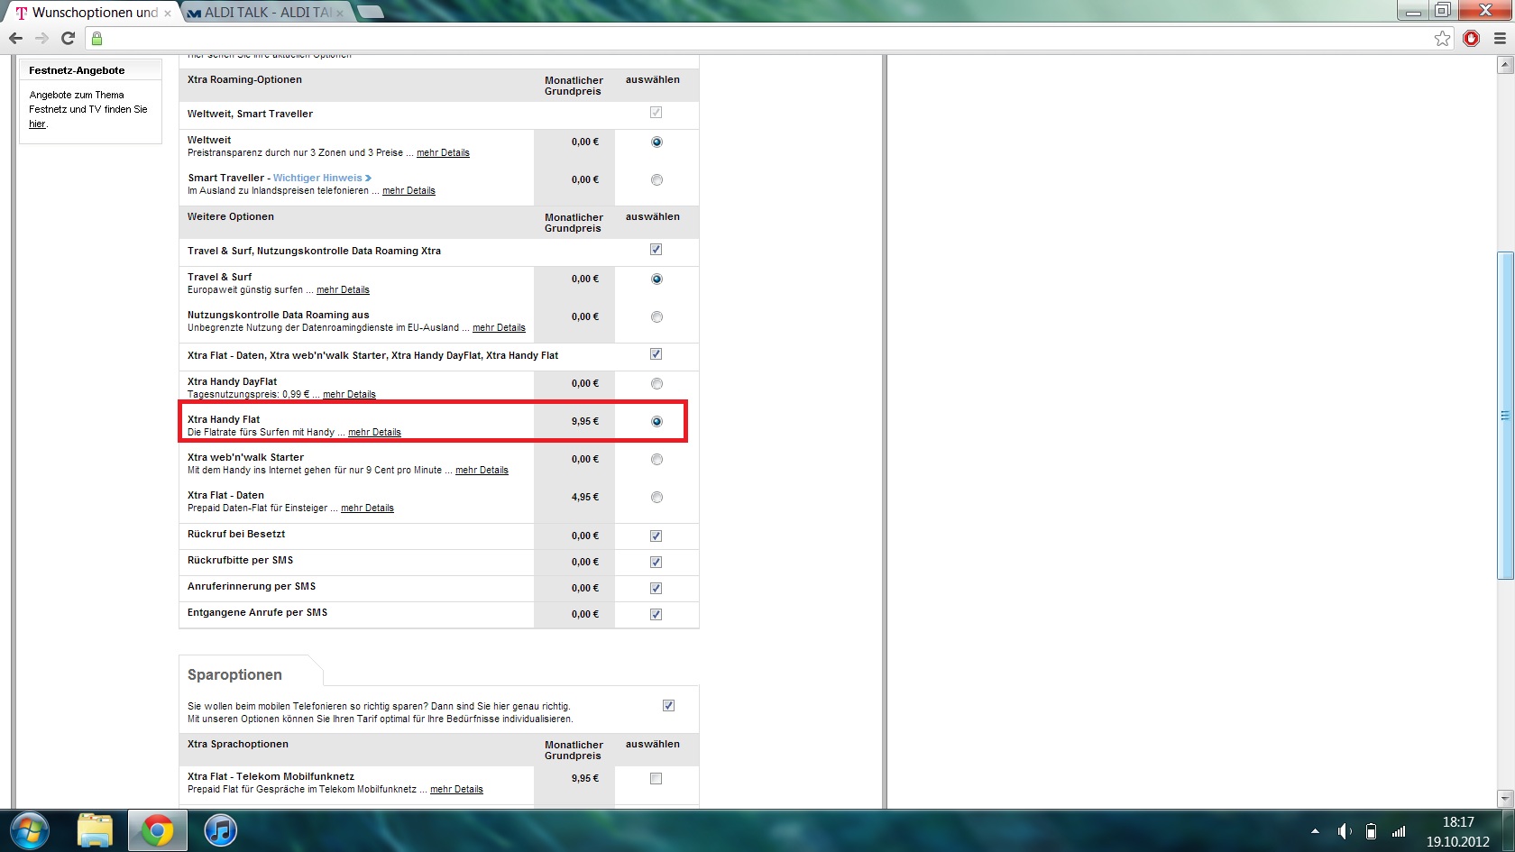Close the Wunschoptionen tab
The image size is (1515, 852).
coord(168,14)
